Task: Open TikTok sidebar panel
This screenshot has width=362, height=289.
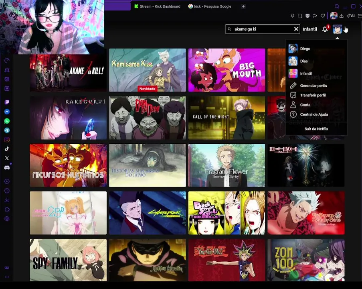Action: coord(7,149)
